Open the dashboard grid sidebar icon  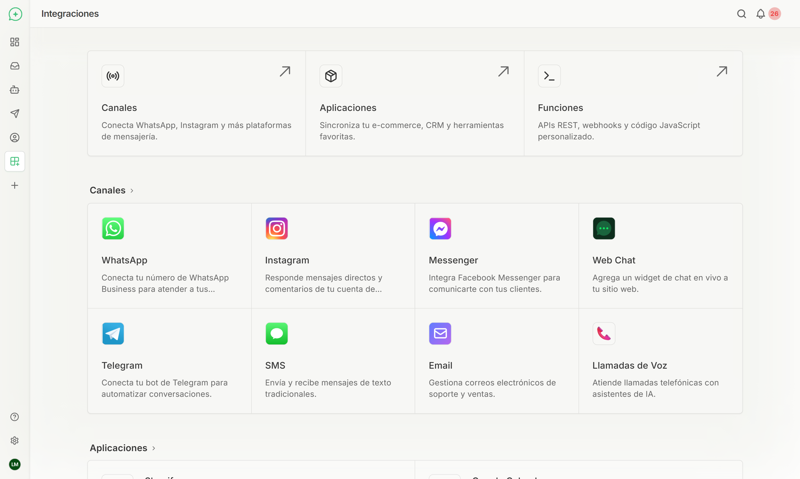pos(15,42)
